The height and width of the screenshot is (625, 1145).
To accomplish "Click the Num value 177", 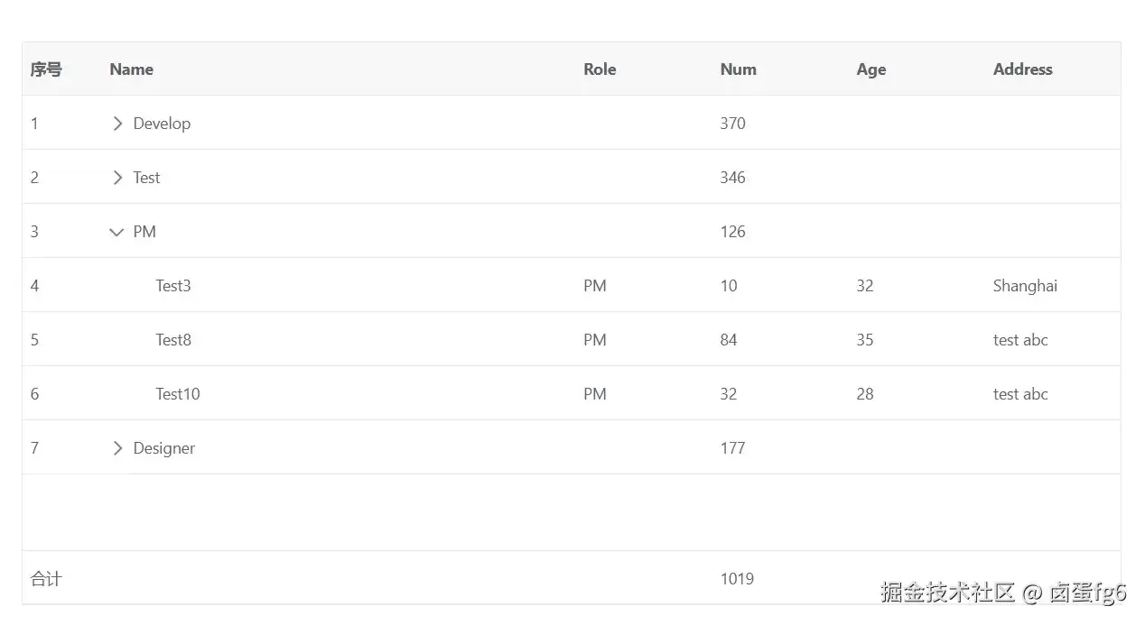I will (732, 448).
